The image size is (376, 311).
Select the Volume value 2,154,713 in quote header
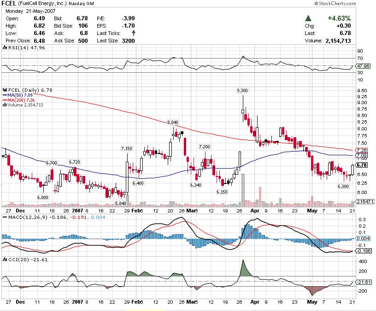[338, 41]
